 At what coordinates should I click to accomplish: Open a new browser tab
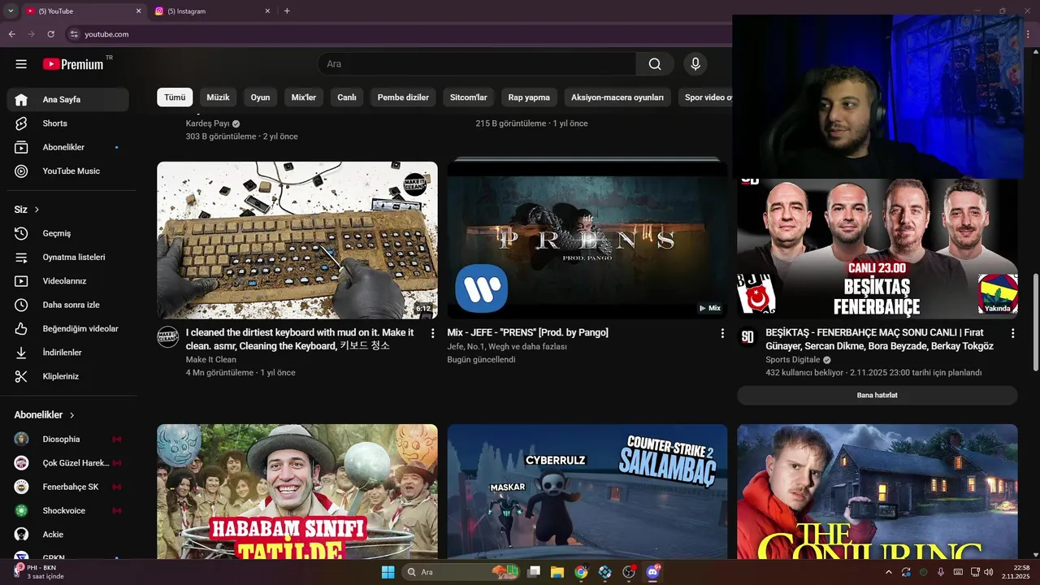tap(287, 11)
